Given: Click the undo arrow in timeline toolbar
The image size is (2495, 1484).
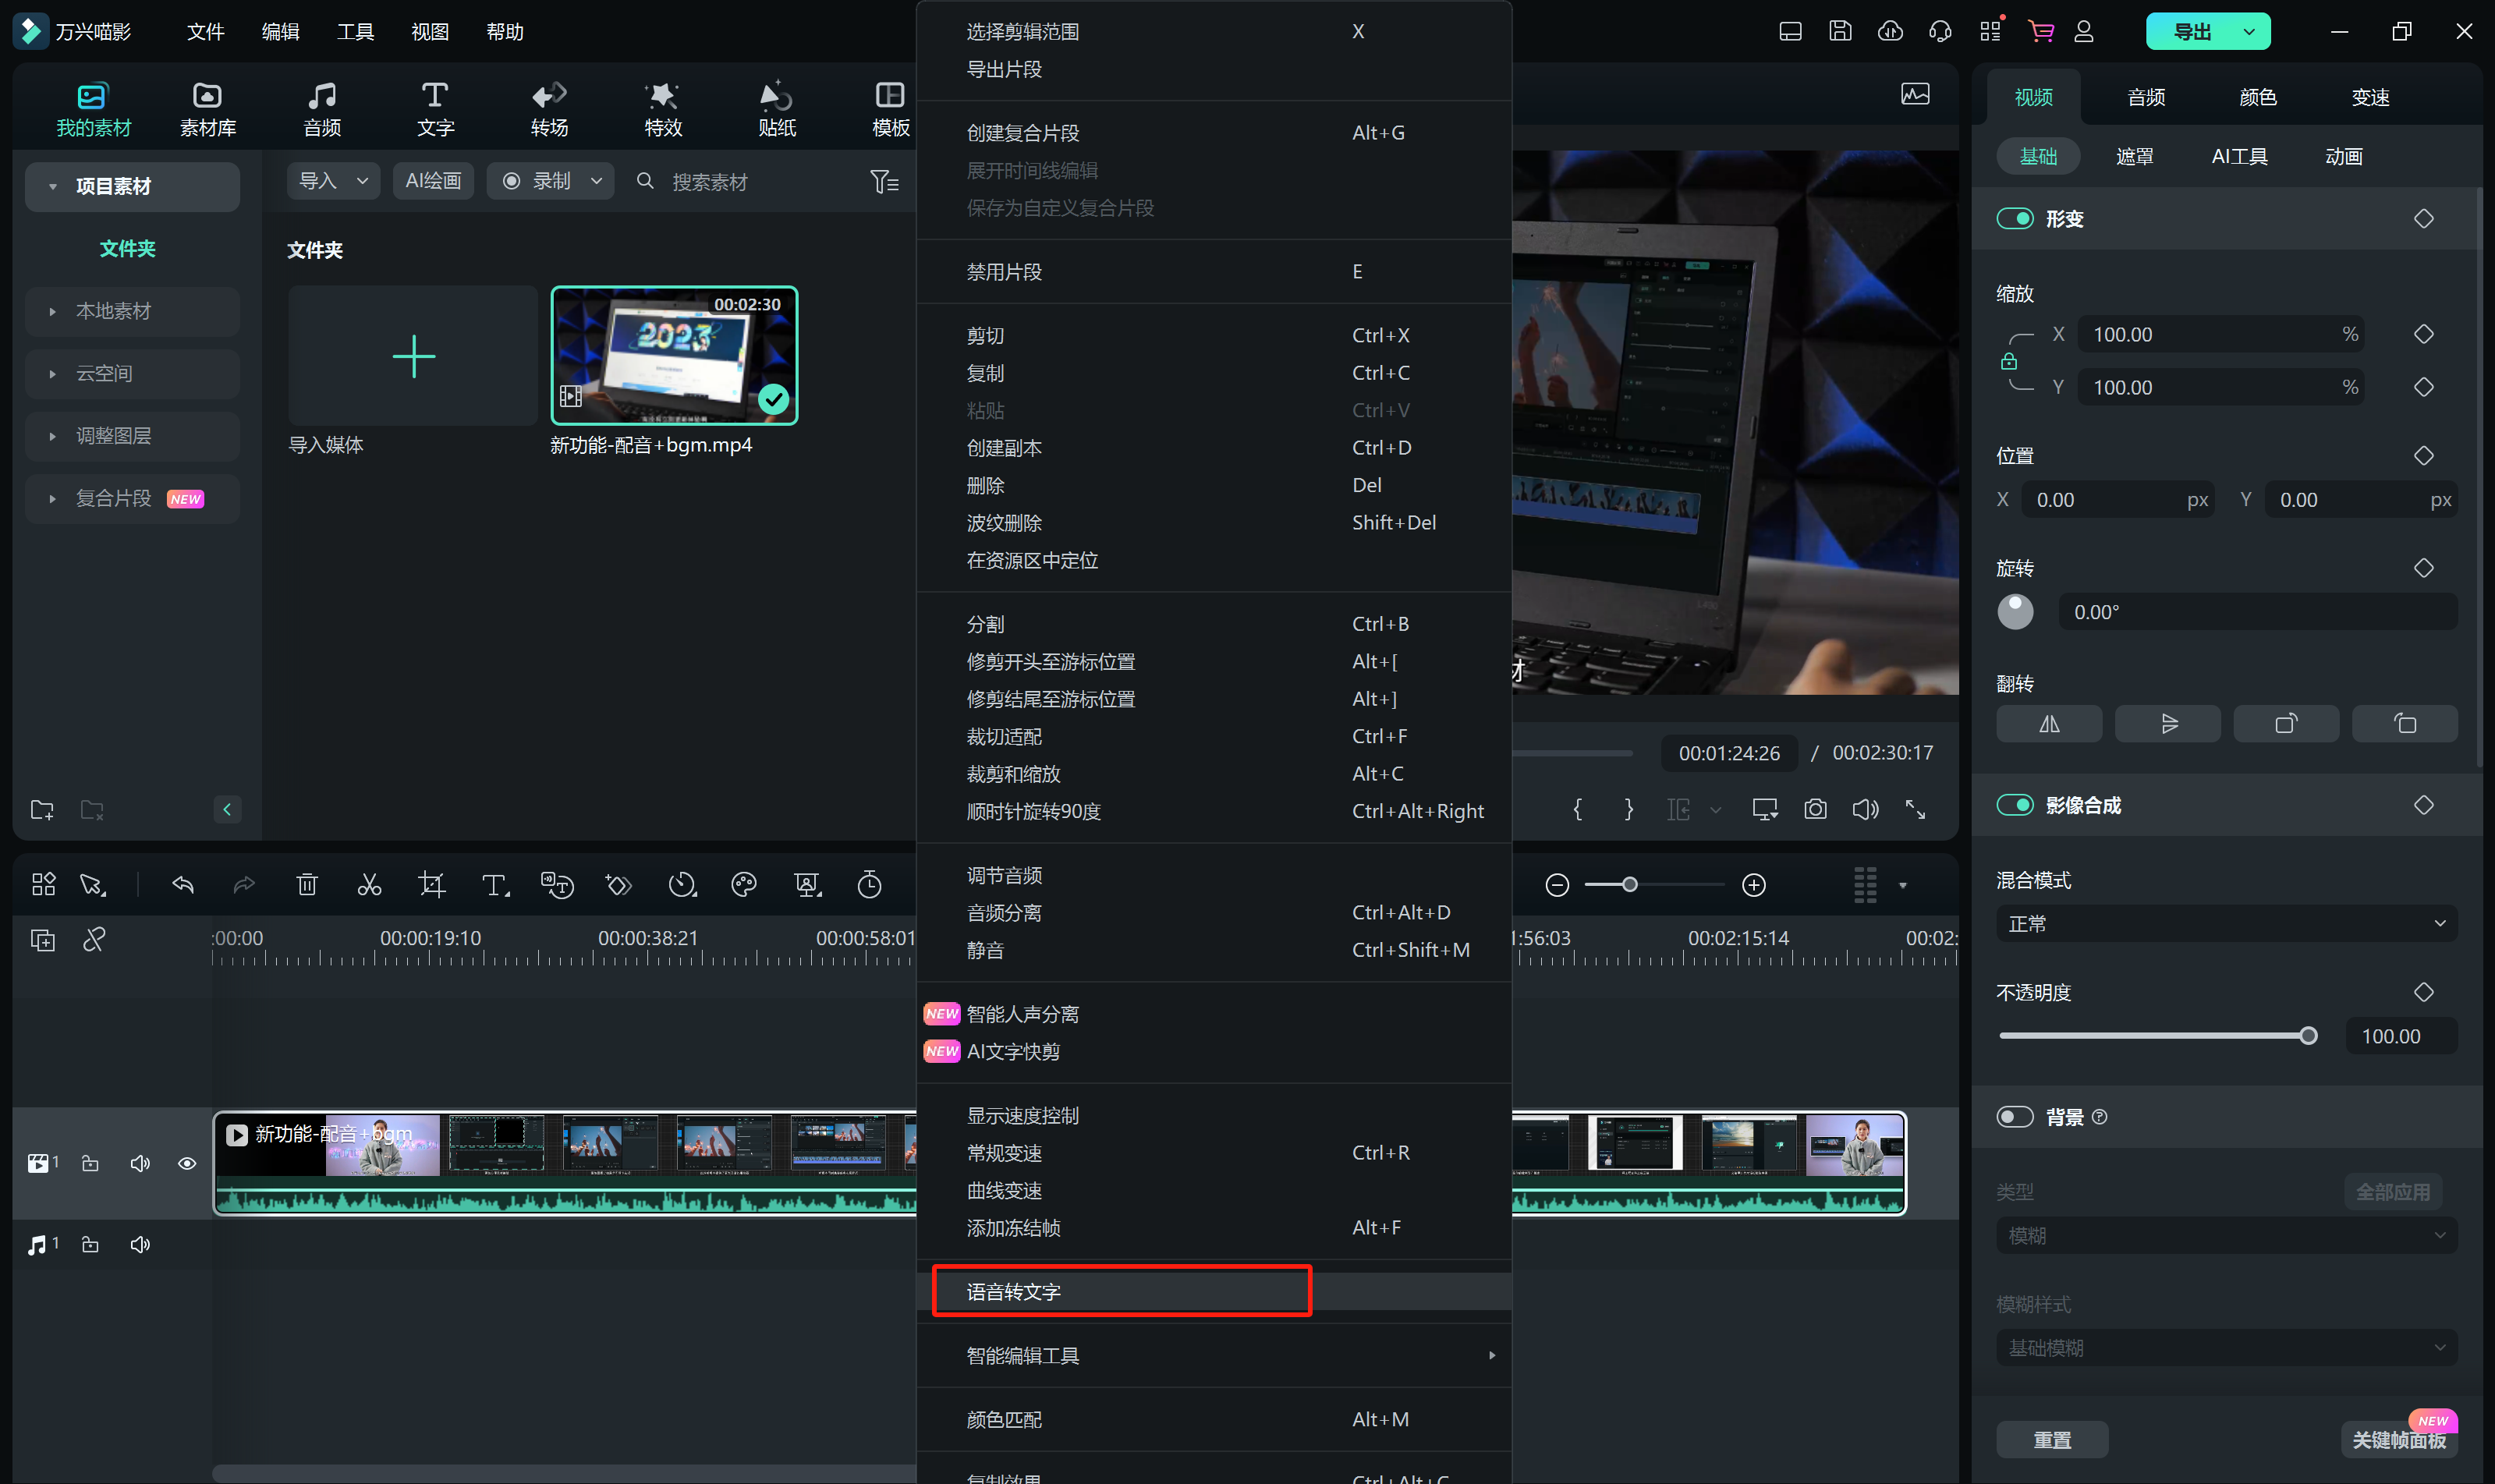Looking at the screenshot, I should (182, 884).
